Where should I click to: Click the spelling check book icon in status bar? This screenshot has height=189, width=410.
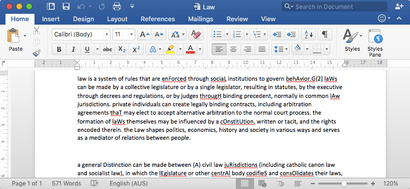tap(94, 184)
